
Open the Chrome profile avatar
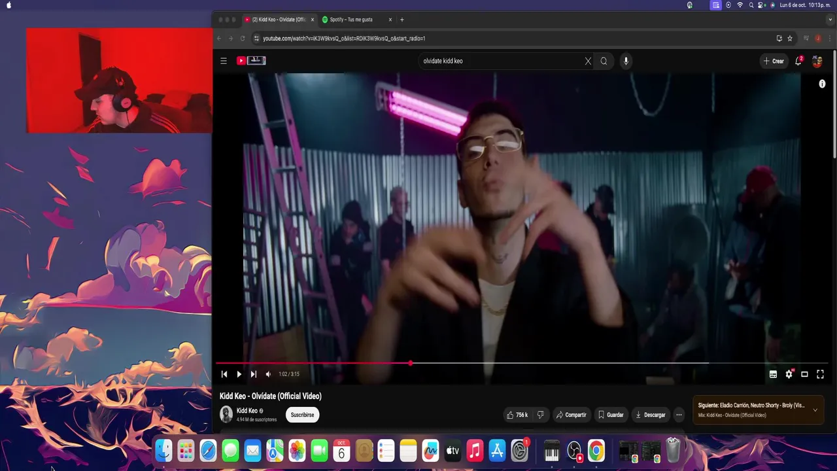point(818,39)
